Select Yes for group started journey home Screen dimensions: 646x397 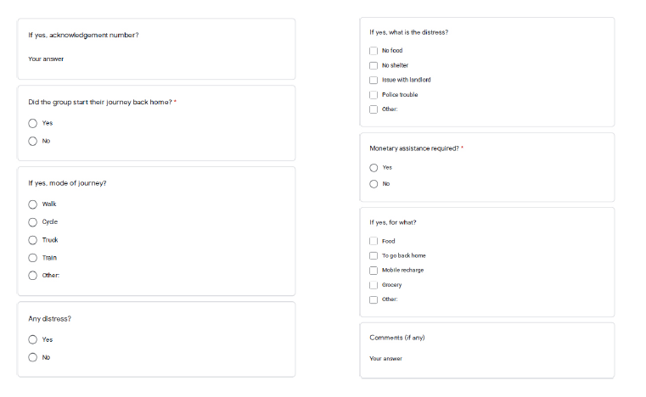[x=33, y=123]
